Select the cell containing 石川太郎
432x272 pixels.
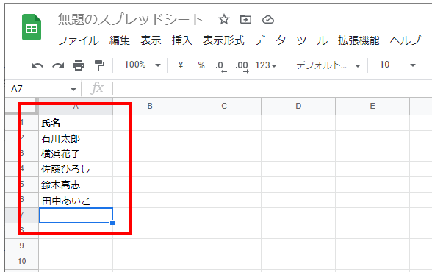(76, 138)
